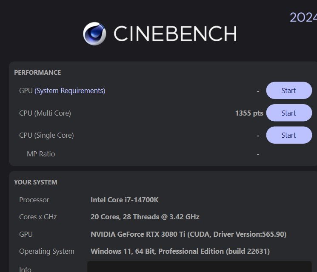
Task: Select the Intel Core i7-14700K processor text
Action: (x=125, y=200)
